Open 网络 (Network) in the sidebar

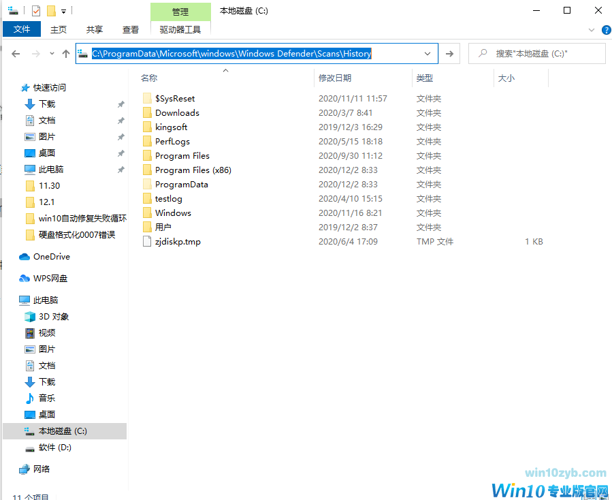[x=42, y=469]
